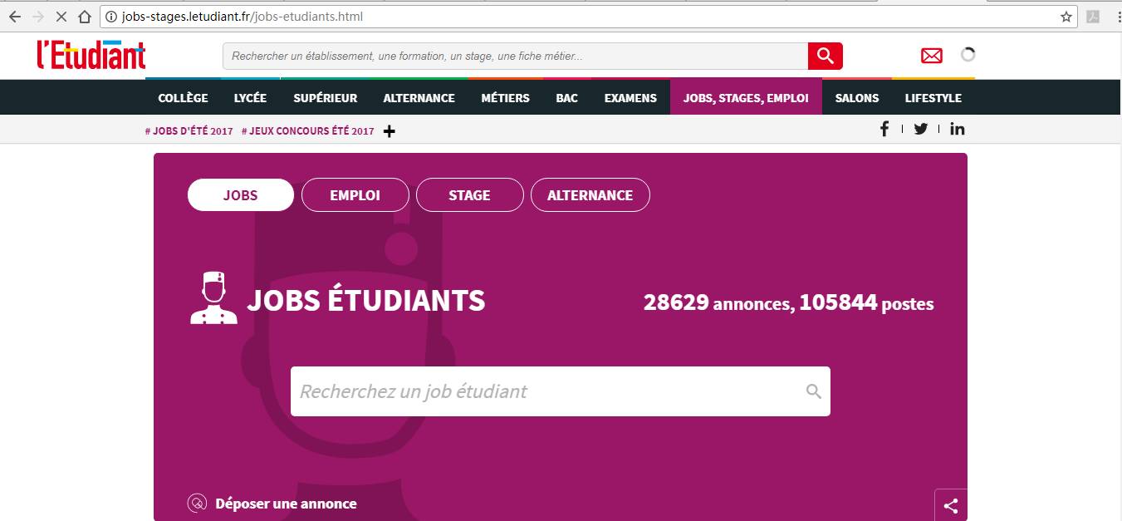1122x521 pixels.
Task: Select the EMPLOI tab
Action: pos(355,195)
